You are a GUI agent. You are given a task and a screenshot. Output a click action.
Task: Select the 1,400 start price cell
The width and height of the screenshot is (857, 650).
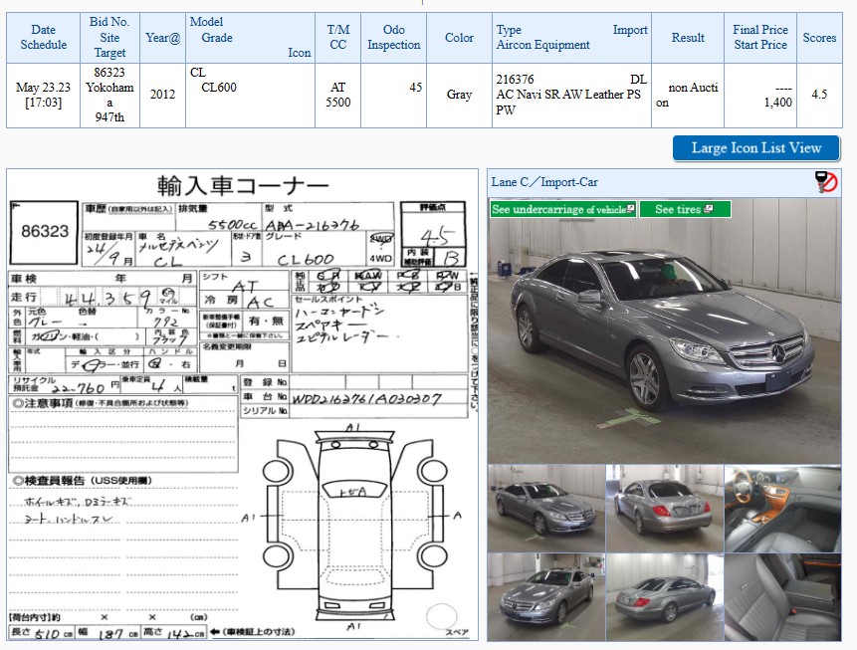pos(760,96)
